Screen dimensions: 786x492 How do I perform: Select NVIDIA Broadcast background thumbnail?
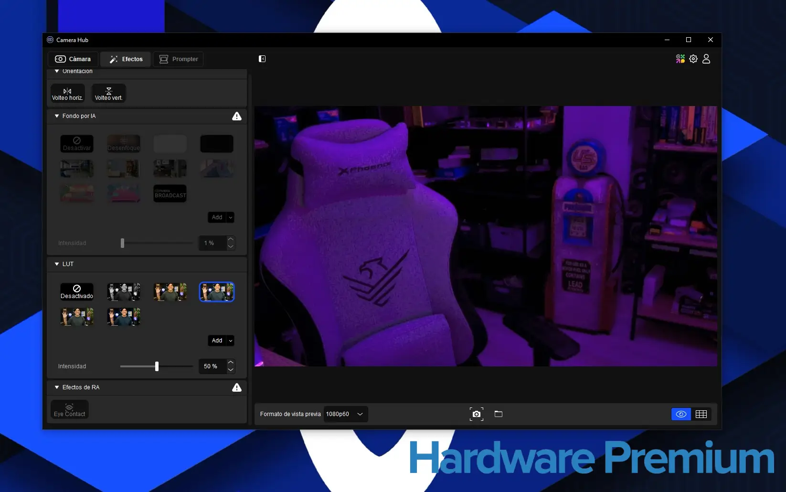170,193
